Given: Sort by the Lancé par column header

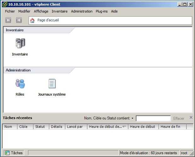Looking at the screenshot, I should (76, 127).
